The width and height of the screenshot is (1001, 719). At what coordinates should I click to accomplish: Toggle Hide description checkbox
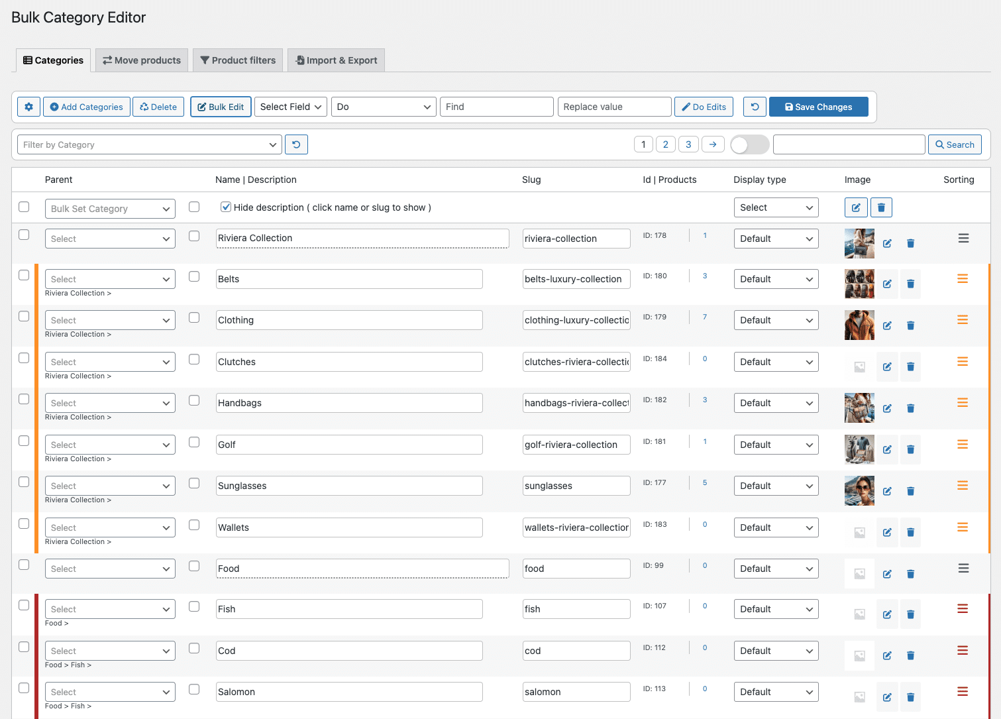pyautogui.click(x=226, y=207)
